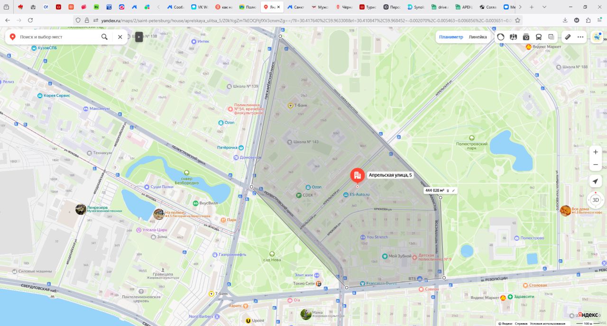Click the Ленрезерв museum thumbnail
Screen dimensions: 607x326
pos(81,209)
